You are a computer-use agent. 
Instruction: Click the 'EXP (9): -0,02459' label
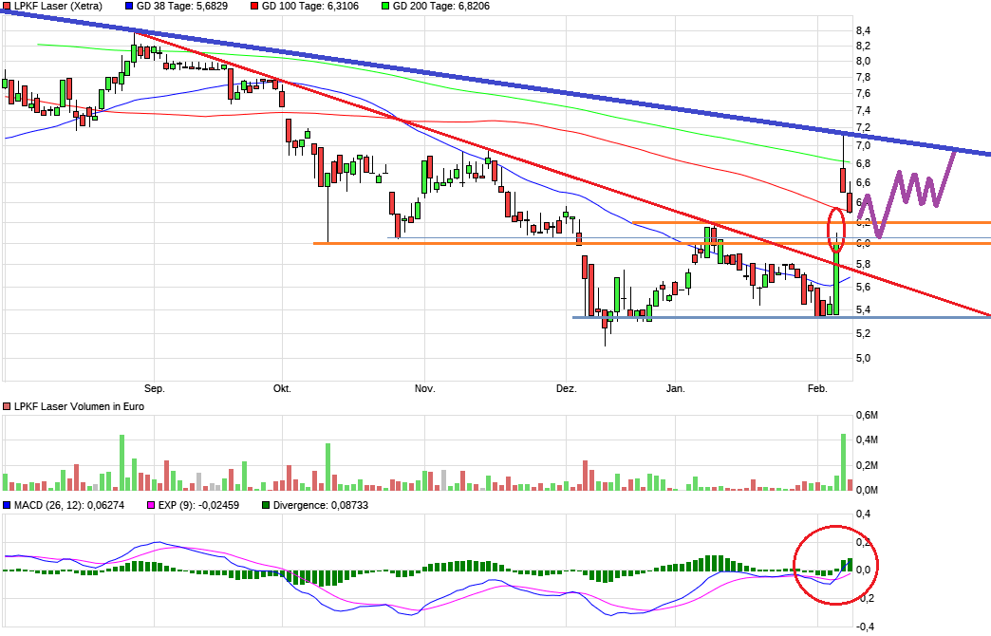198,505
